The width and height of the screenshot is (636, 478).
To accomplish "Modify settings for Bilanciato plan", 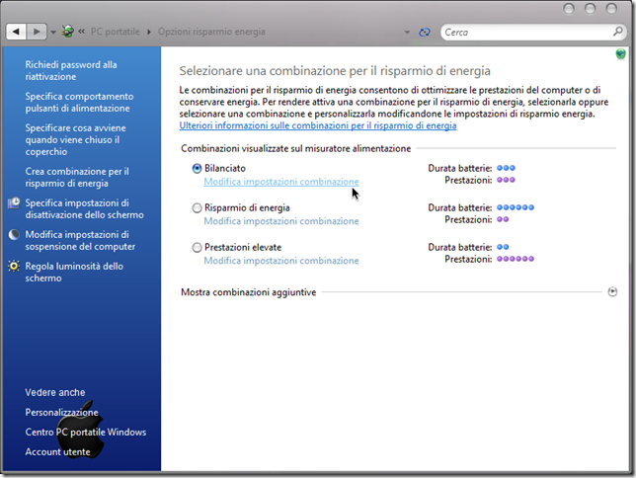I will pyautogui.click(x=281, y=182).
